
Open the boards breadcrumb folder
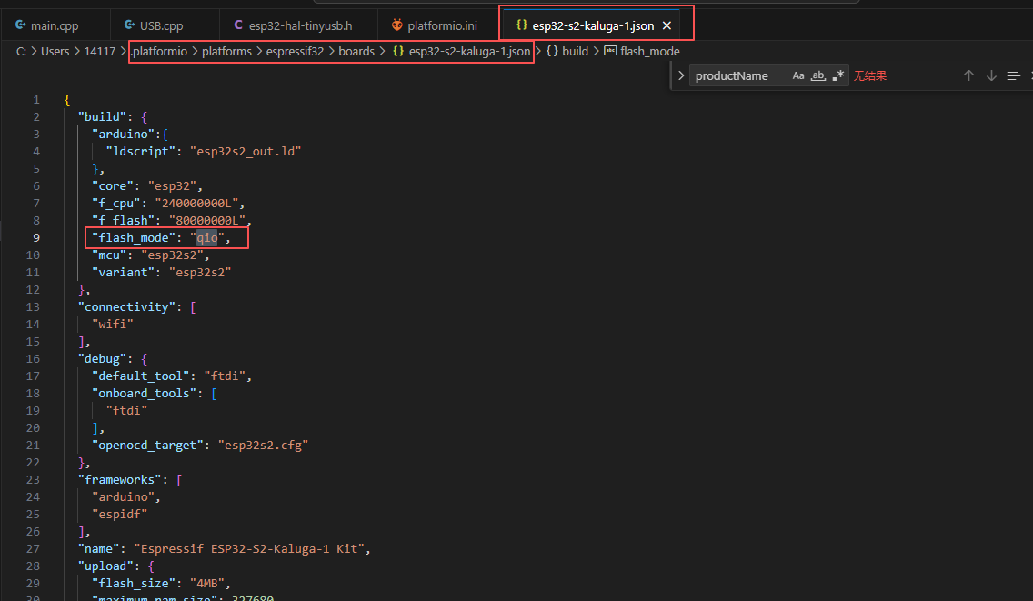point(356,52)
